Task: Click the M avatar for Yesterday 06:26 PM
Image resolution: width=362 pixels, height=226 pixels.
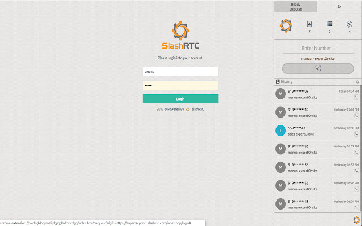Action: tap(281, 186)
